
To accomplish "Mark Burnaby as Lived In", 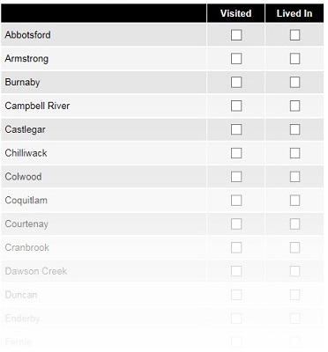I will [x=294, y=82].
